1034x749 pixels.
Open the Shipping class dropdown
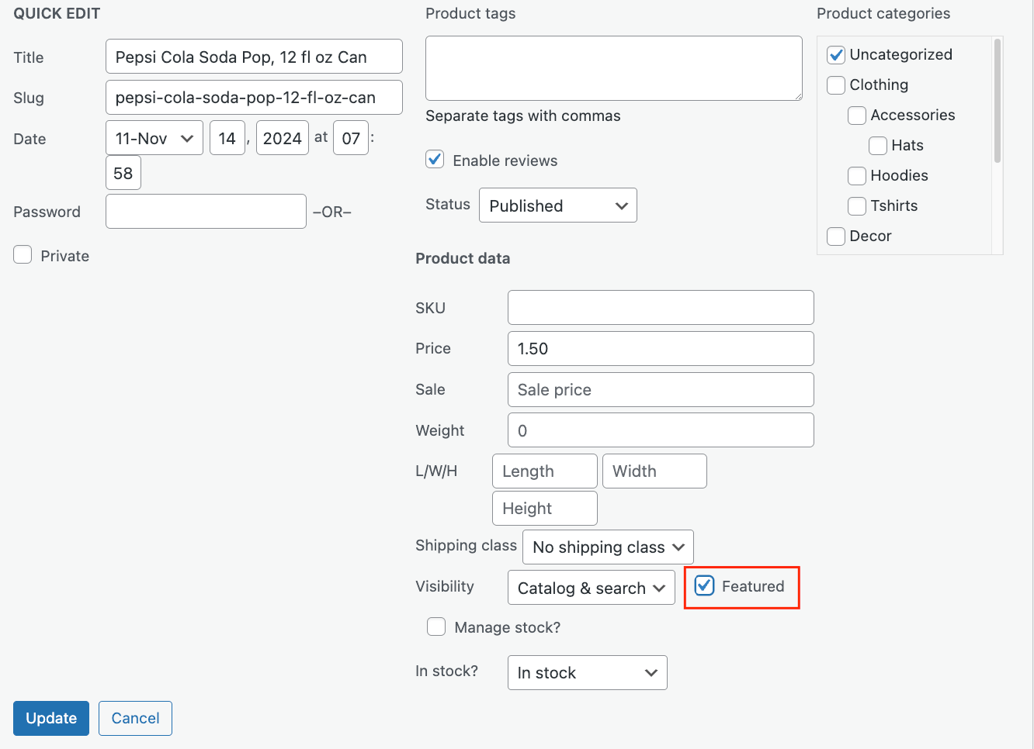click(x=608, y=547)
